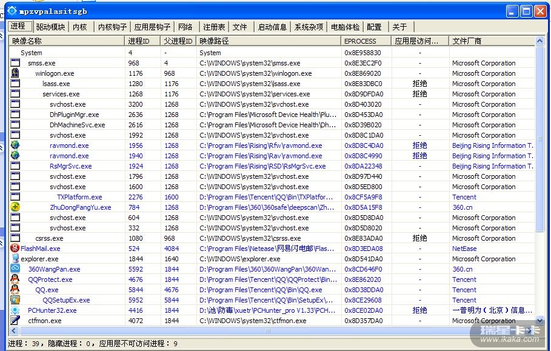Screen dimensions: 551x351
Task: Open the 内核钩子 tab
Action: pos(112,27)
